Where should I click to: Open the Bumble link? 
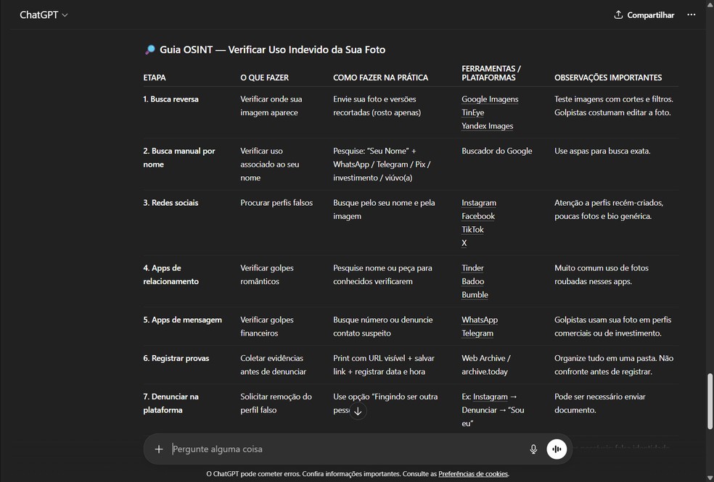coord(475,295)
